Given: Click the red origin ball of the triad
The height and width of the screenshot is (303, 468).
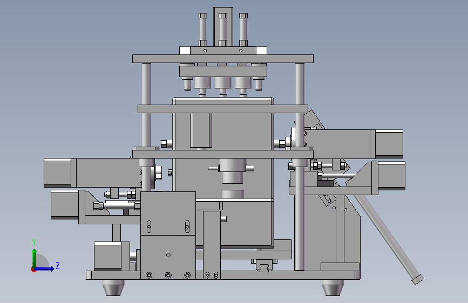Looking at the screenshot, I should click(x=33, y=269).
